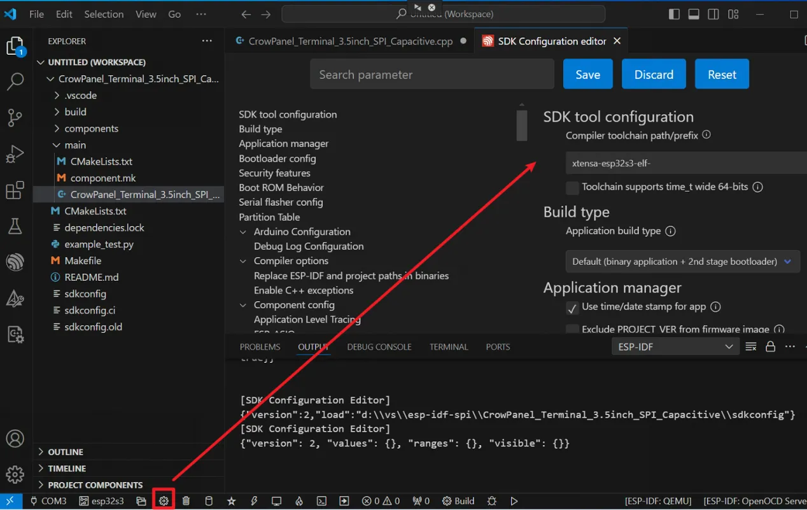This screenshot has height=510, width=807.
Task: Open the Extensions view
Action: pos(15,190)
